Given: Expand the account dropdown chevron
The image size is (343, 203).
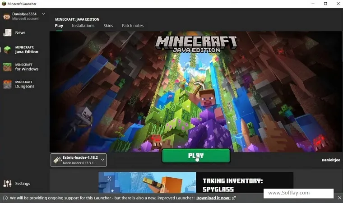Looking at the screenshot, I should click(43, 14).
